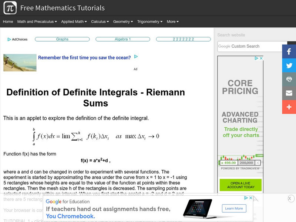296x222 pixels.
Task: Click 'Powered by TradingView' label
Action: click(240, 168)
